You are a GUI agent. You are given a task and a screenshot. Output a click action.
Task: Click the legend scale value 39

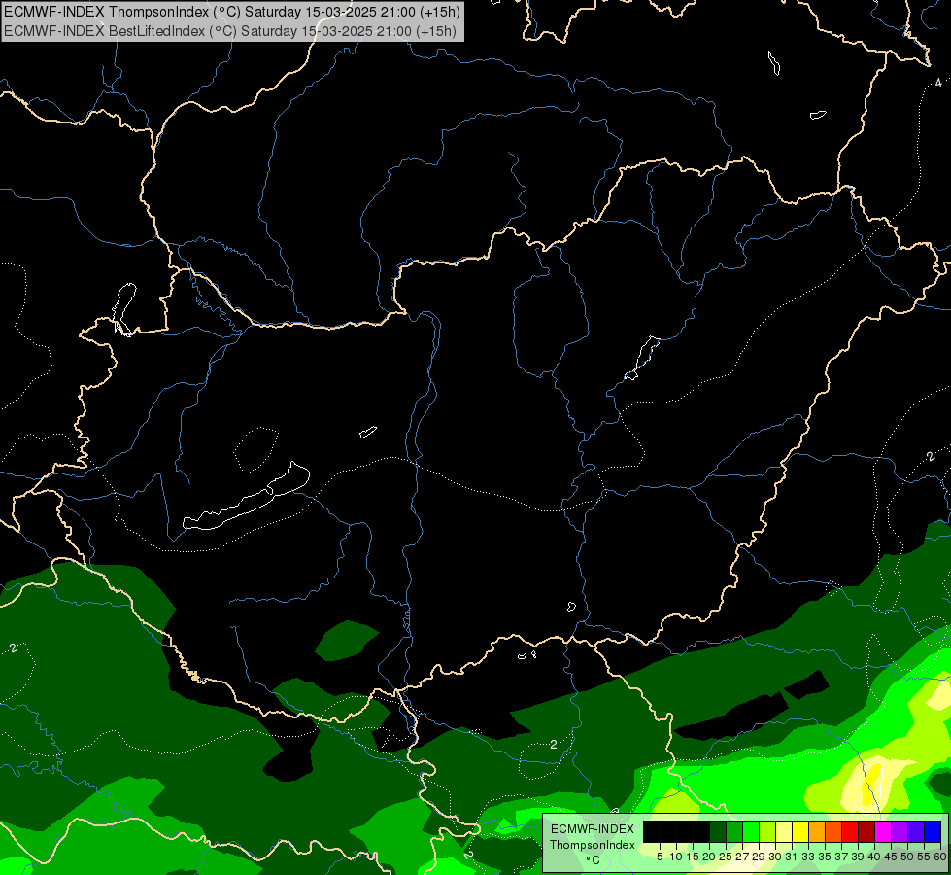tap(858, 857)
